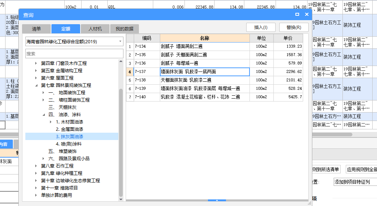
Task: Expand 第六章 屋面工程 node
Action: [36, 78]
